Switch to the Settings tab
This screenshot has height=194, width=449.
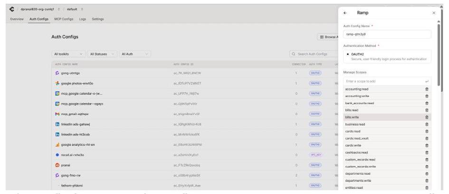[98, 19]
